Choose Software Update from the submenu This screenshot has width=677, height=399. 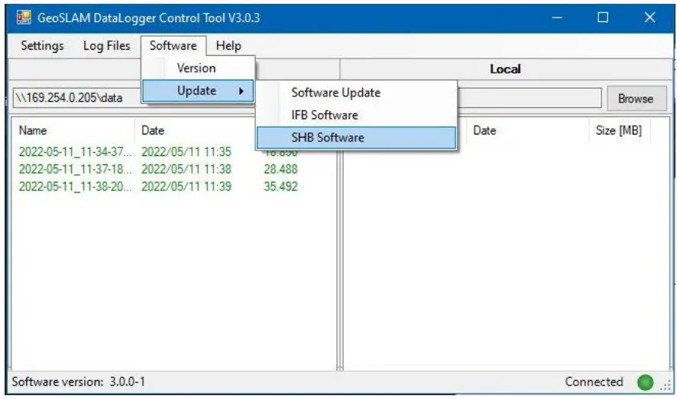coord(356,92)
